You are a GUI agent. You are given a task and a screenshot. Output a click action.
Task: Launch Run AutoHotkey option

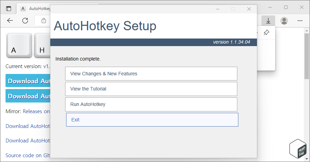pyautogui.click(x=151, y=104)
